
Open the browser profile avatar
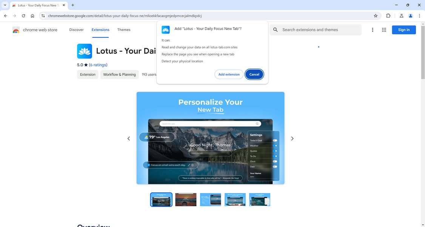(x=411, y=16)
